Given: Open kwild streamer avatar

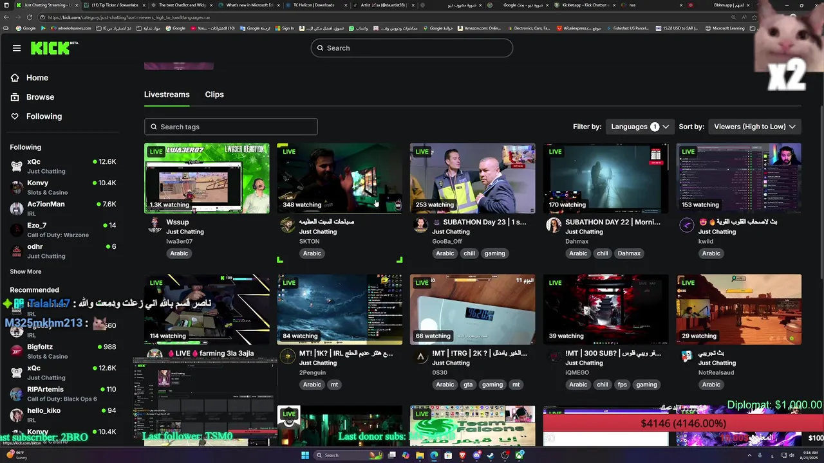Looking at the screenshot, I should pos(687,225).
